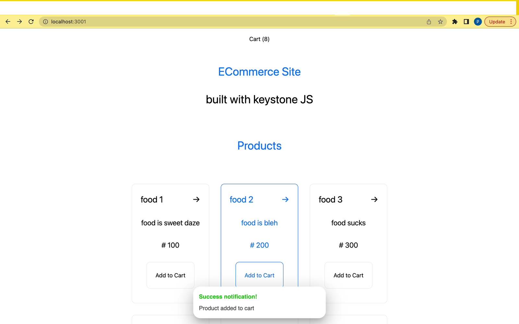Click the # 200 price

(x=259, y=245)
